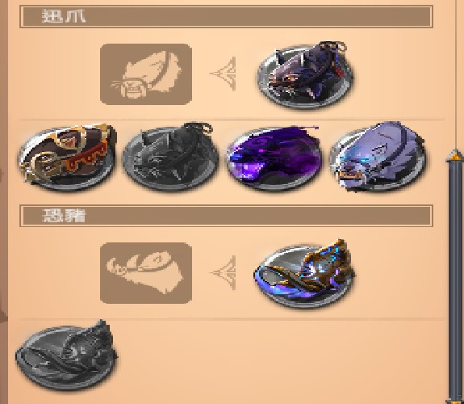Click the boar silhouette placeholder slot

tap(146, 272)
